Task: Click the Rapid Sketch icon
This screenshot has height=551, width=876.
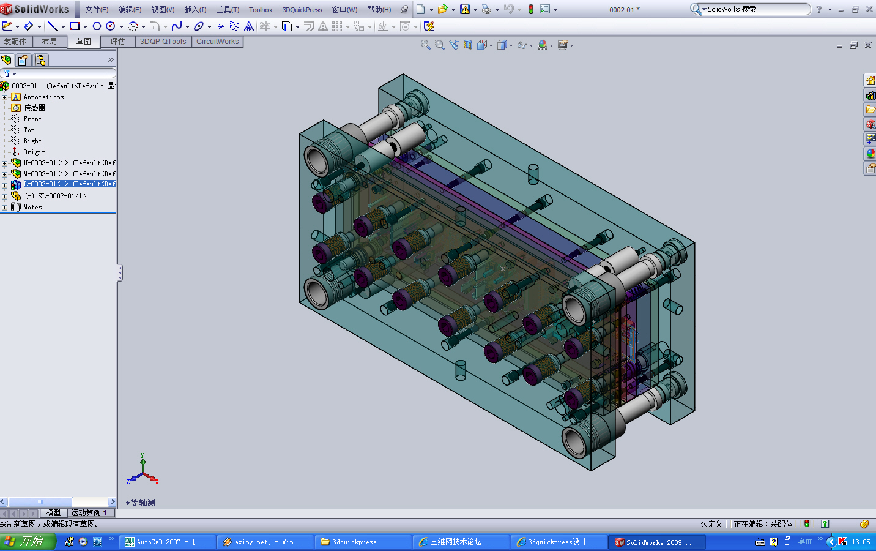Action: point(429,26)
